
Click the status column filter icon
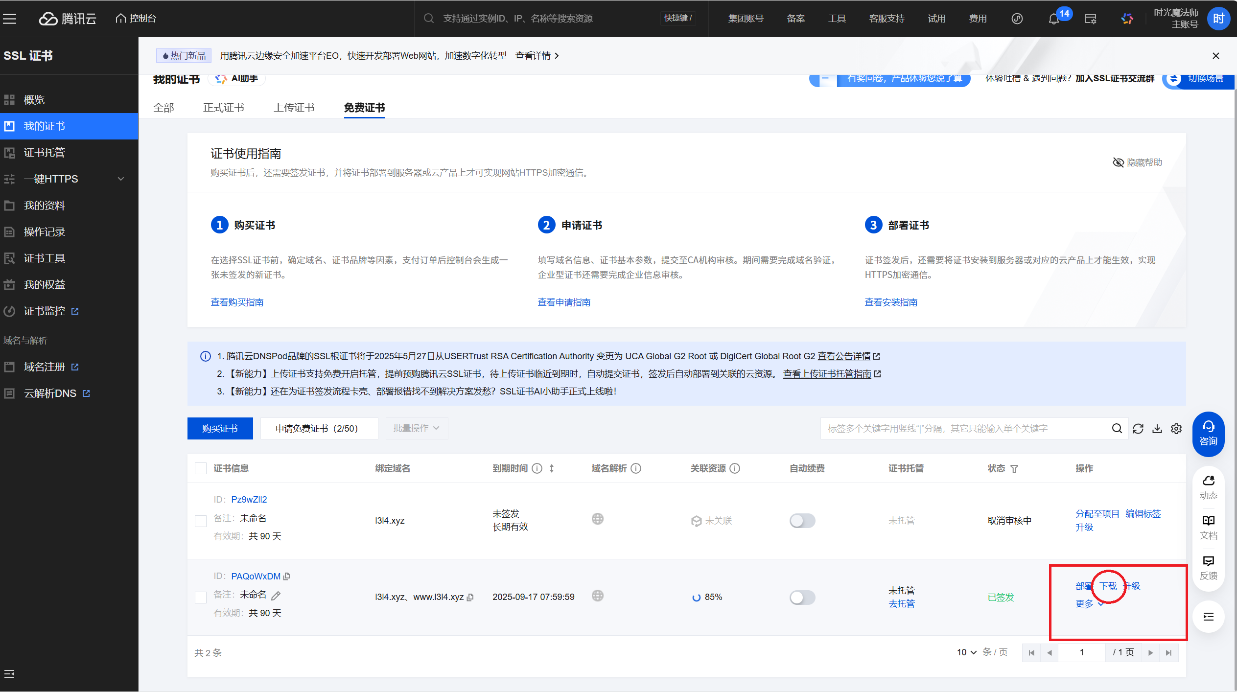pyautogui.click(x=1014, y=469)
